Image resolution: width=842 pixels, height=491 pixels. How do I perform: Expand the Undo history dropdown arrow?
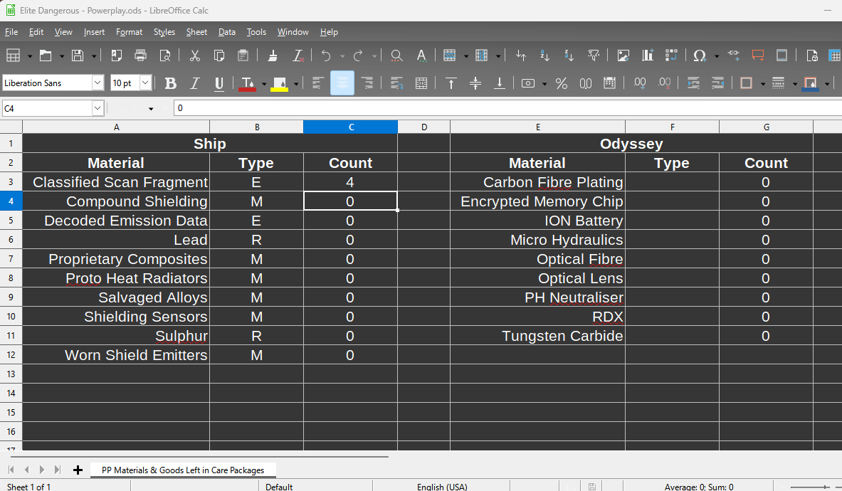[342, 56]
